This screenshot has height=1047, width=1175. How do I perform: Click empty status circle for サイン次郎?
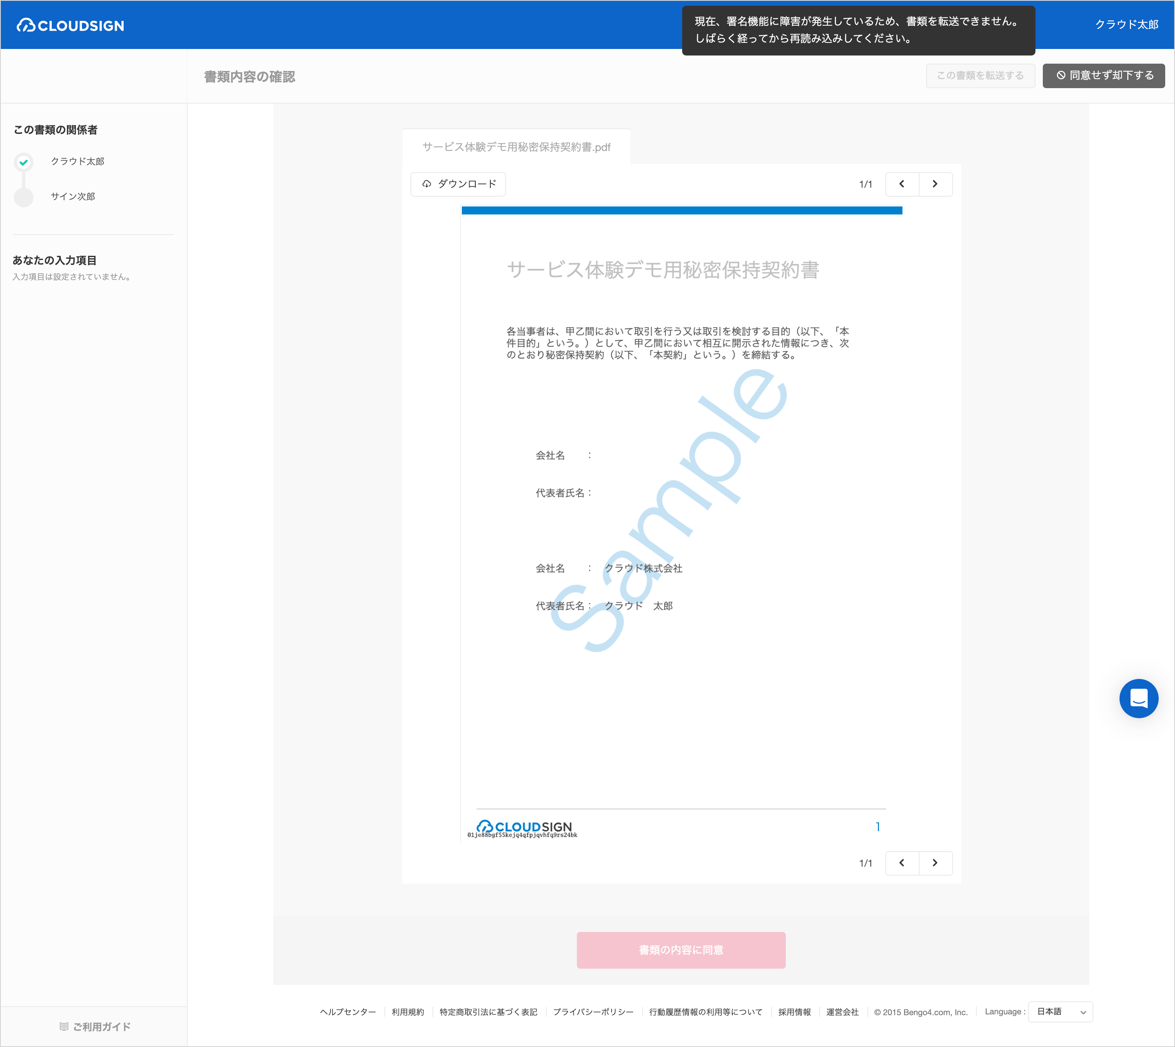pyautogui.click(x=24, y=197)
